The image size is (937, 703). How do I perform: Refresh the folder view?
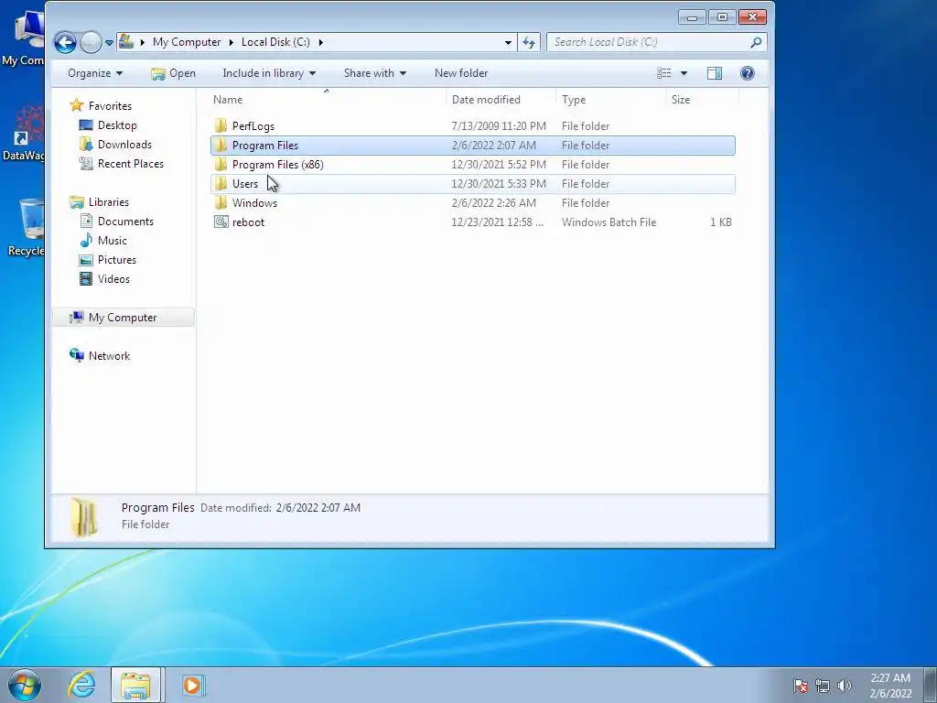point(529,42)
